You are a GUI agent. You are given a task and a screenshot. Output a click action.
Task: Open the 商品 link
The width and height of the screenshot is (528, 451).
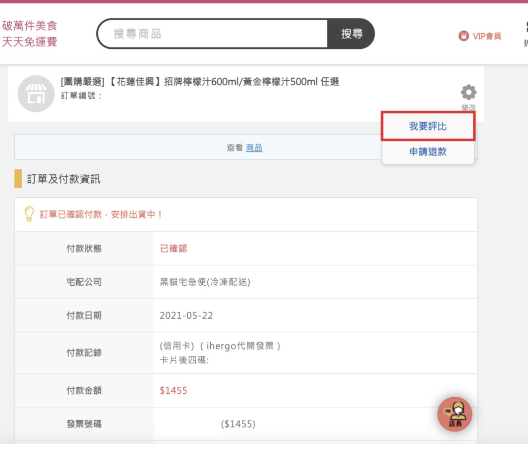tap(254, 148)
